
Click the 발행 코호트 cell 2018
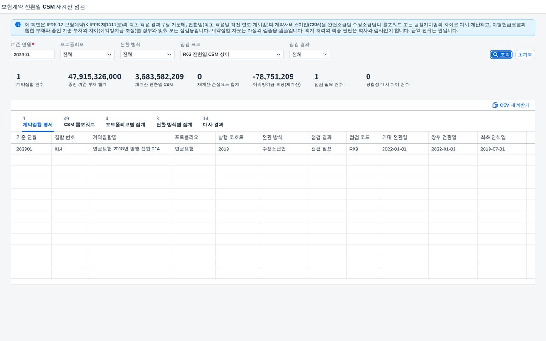click(238, 149)
